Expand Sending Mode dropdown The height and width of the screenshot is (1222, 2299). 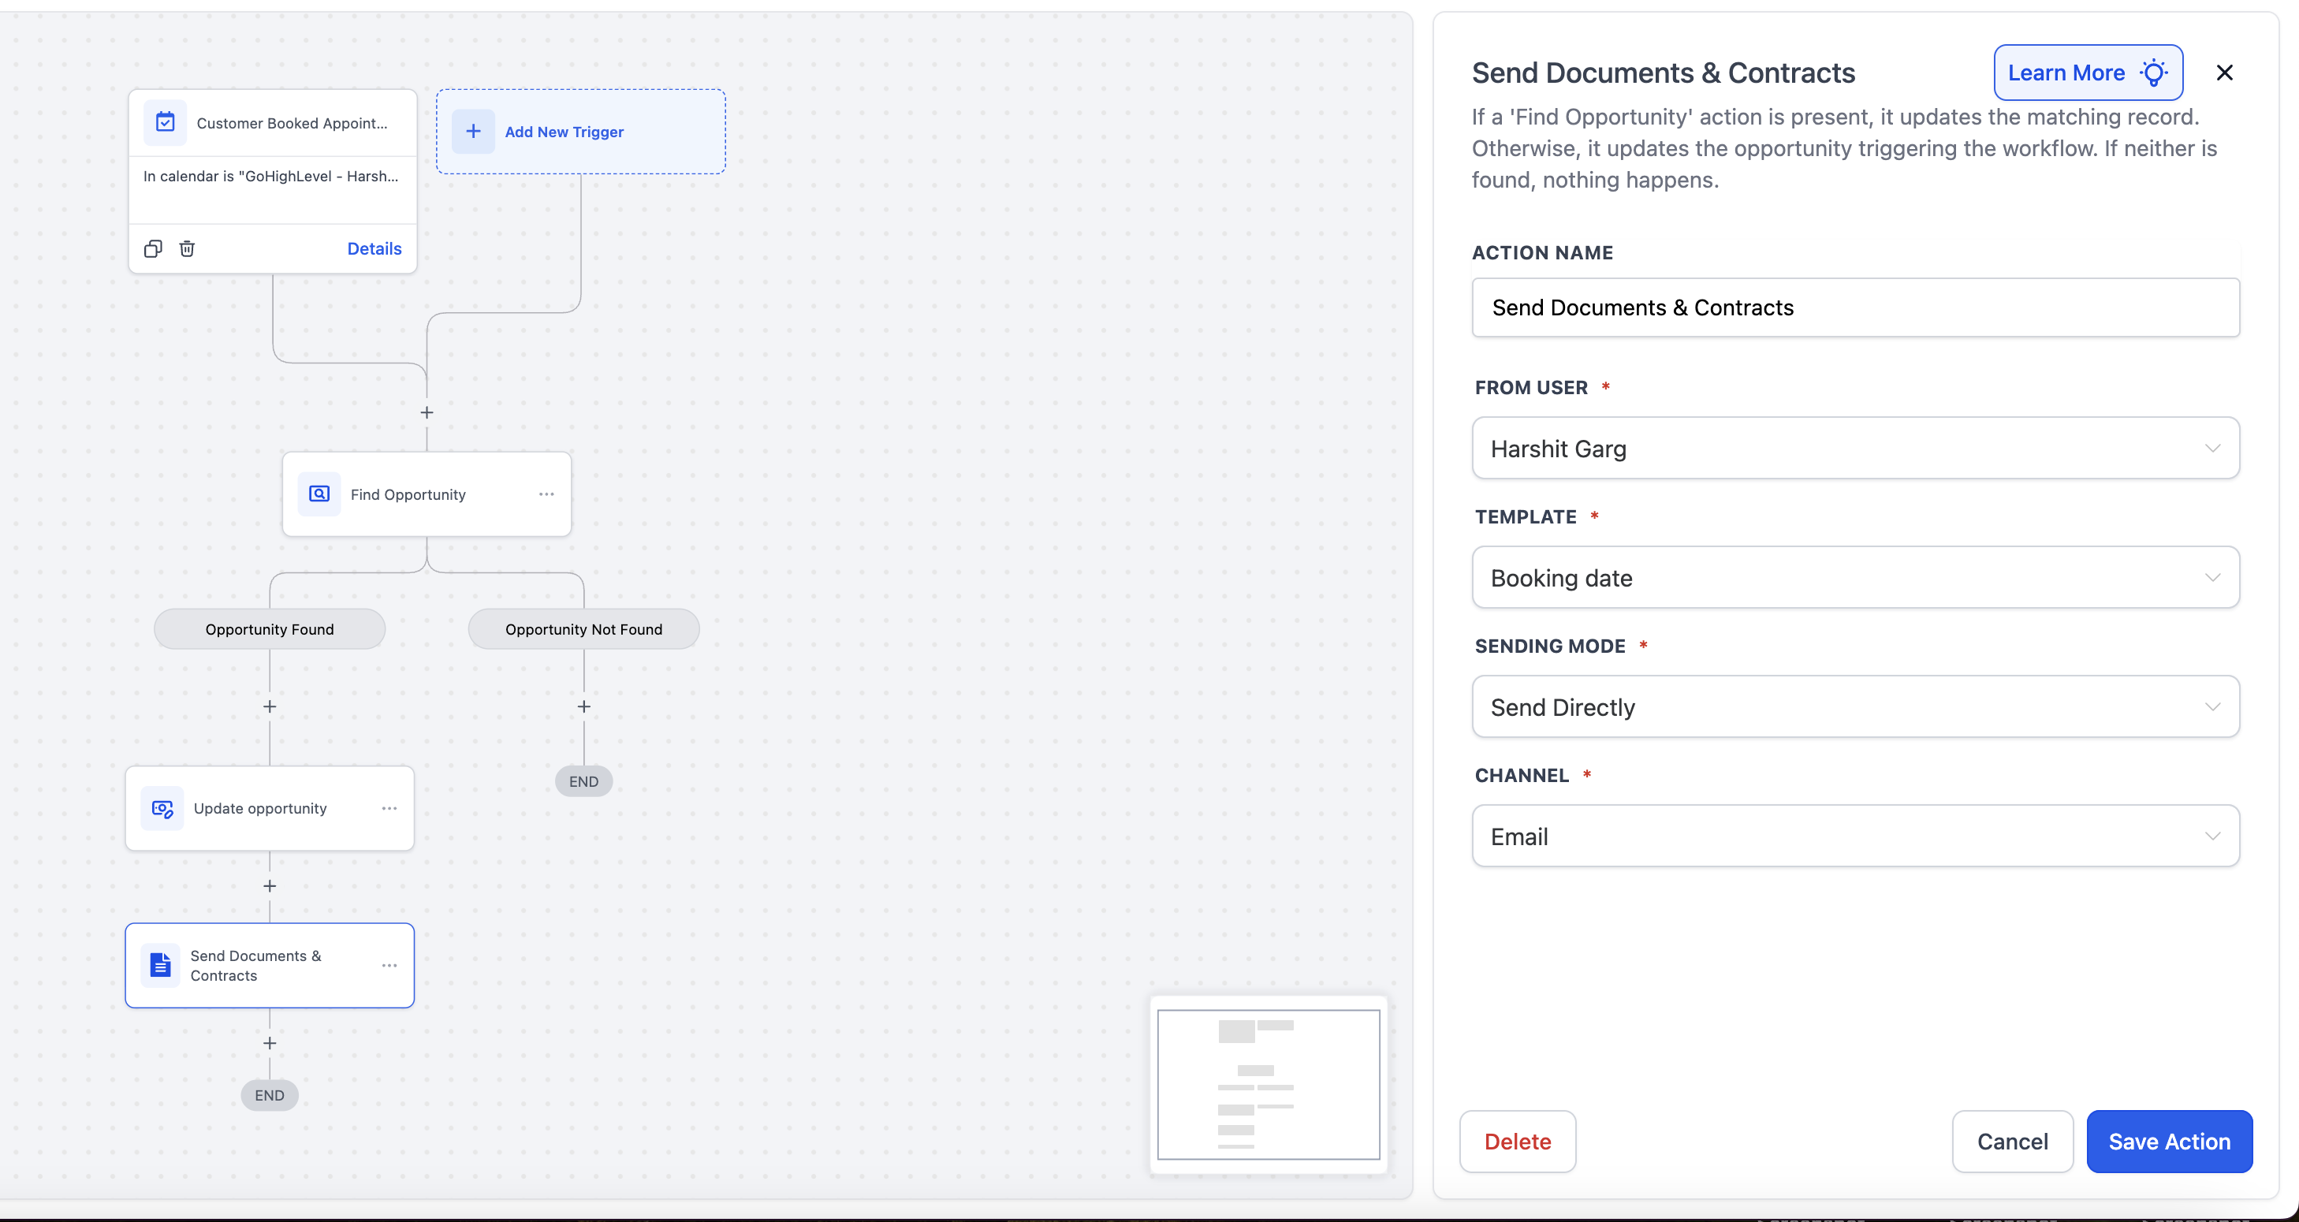pyautogui.click(x=1854, y=707)
